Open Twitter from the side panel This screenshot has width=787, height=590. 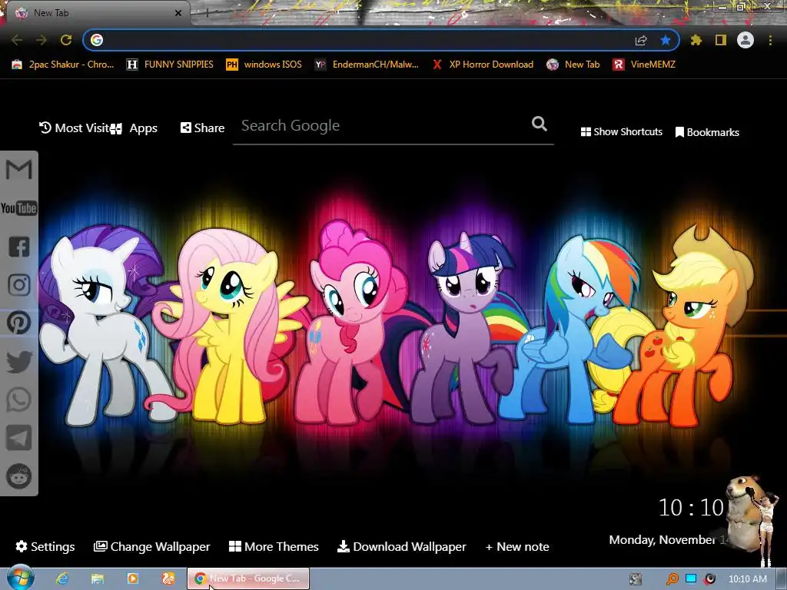[x=19, y=361]
